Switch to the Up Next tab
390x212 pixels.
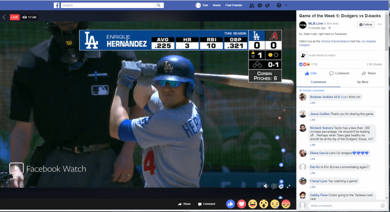(363, 82)
